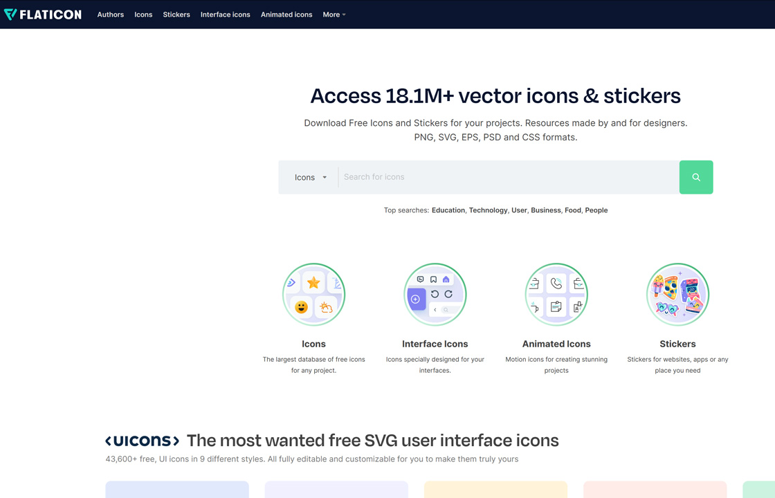This screenshot has width=775, height=498.
Task: Open the Stickers circle image
Action: (677, 295)
